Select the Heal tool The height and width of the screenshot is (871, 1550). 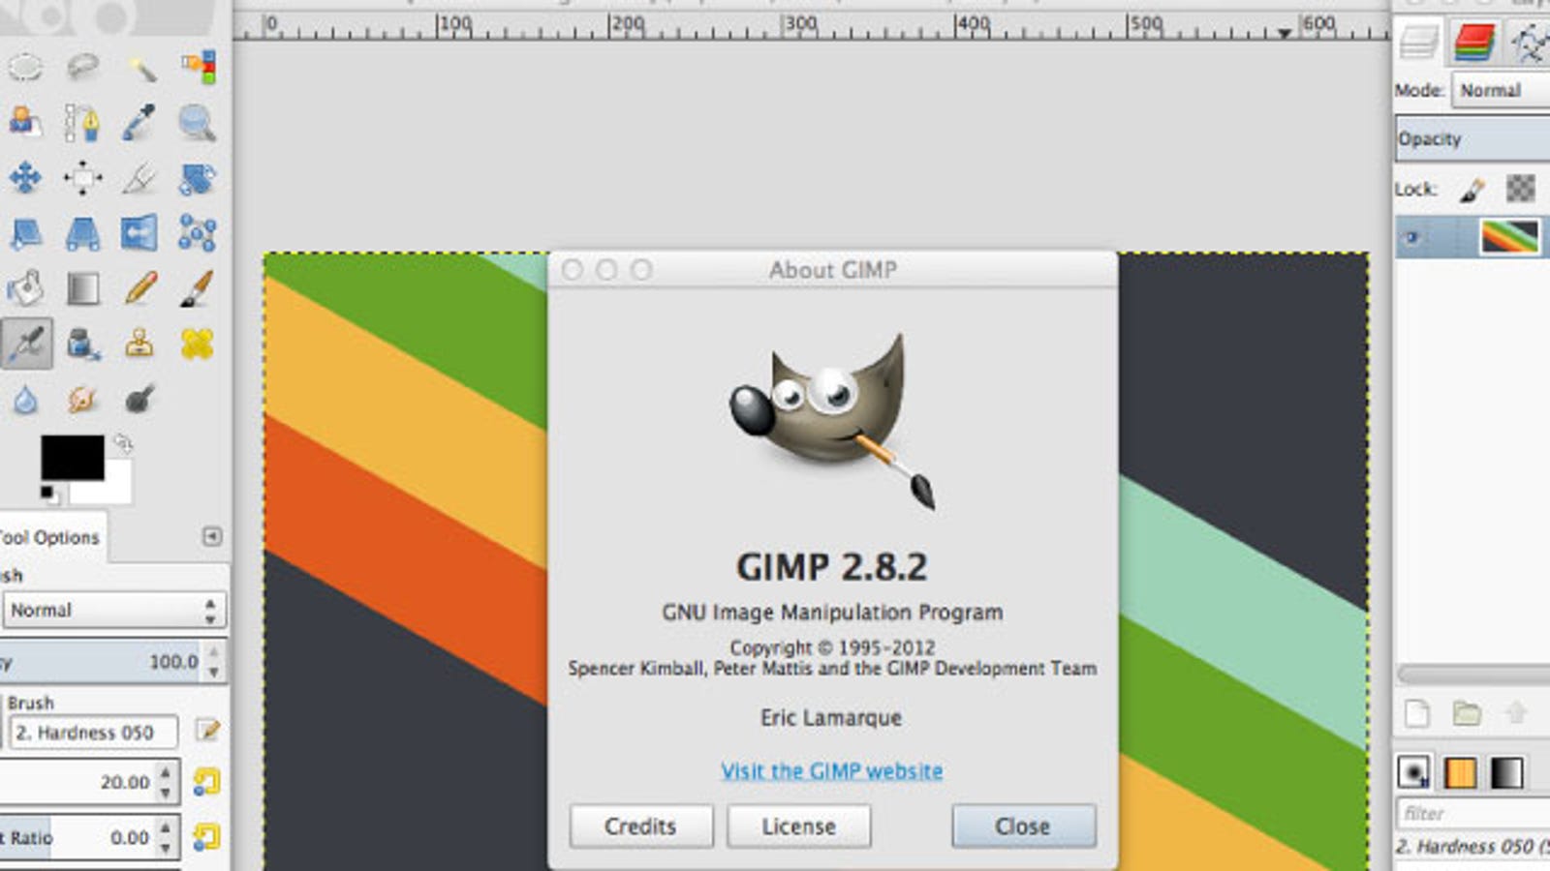(198, 344)
